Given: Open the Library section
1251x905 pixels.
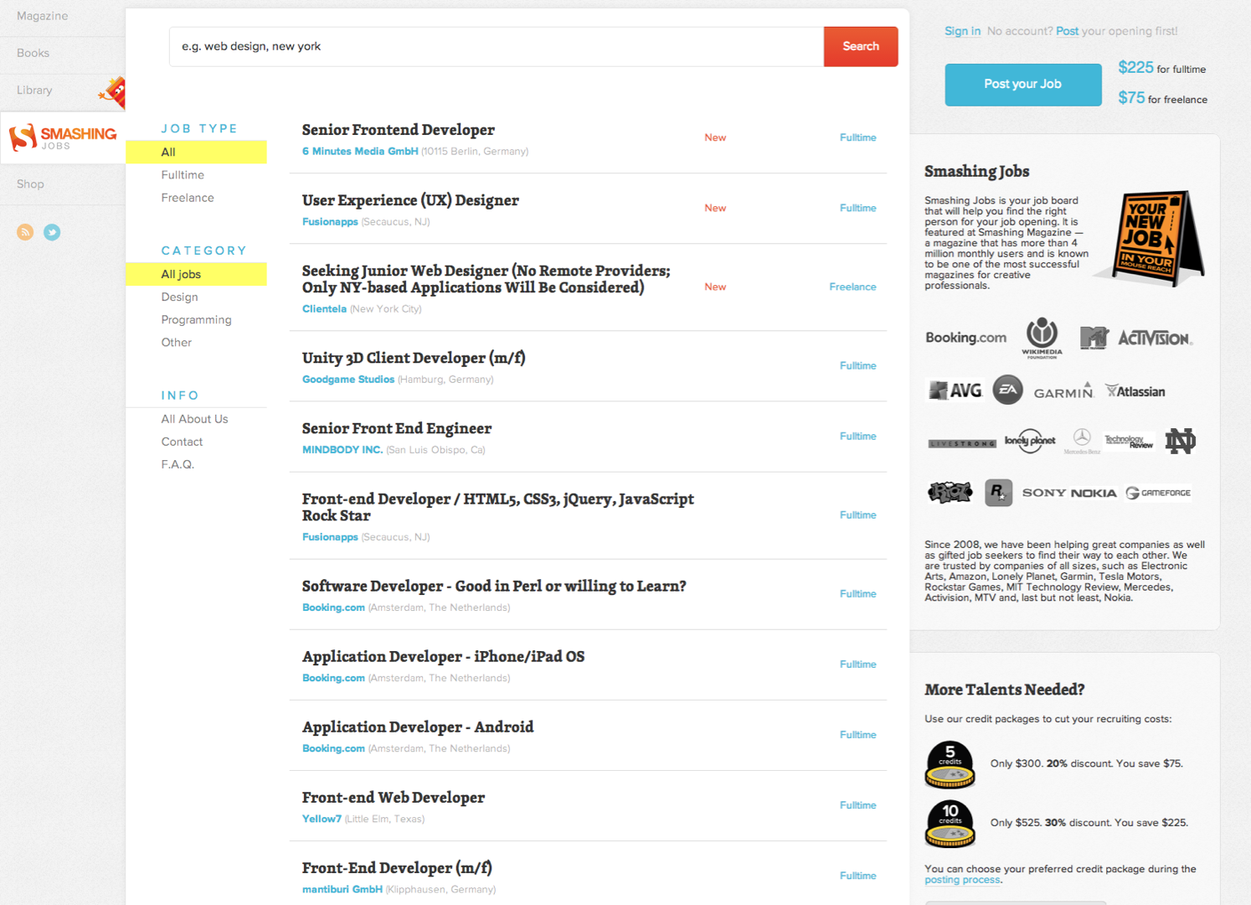Looking at the screenshot, I should click(x=34, y=90).
